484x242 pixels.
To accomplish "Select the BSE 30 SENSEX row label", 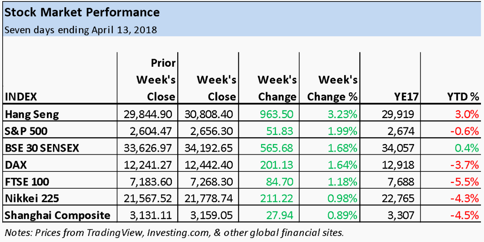I will pyautogui.click(x=42, y=148).
